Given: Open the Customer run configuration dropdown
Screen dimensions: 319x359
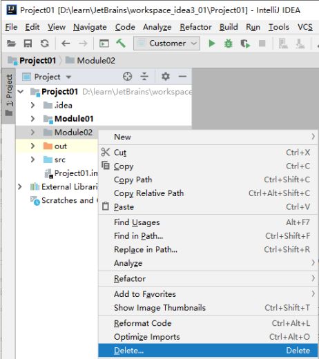Looking at the screenshot, I should tap(166, 43).
